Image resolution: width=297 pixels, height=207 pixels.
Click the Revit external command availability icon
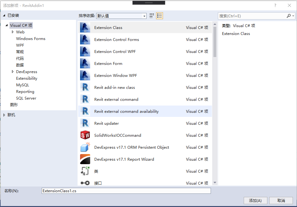pos(85,111)
